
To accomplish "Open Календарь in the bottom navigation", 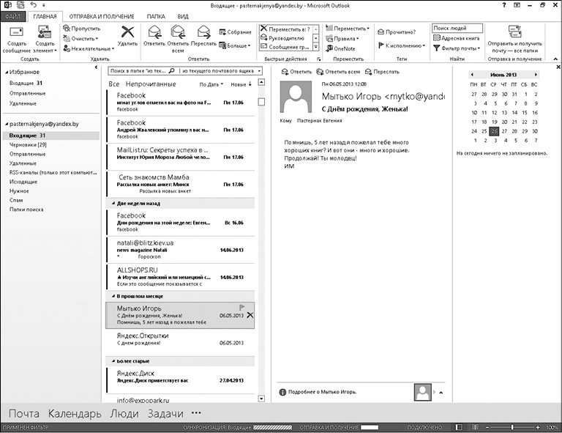I will pos(75,414).
